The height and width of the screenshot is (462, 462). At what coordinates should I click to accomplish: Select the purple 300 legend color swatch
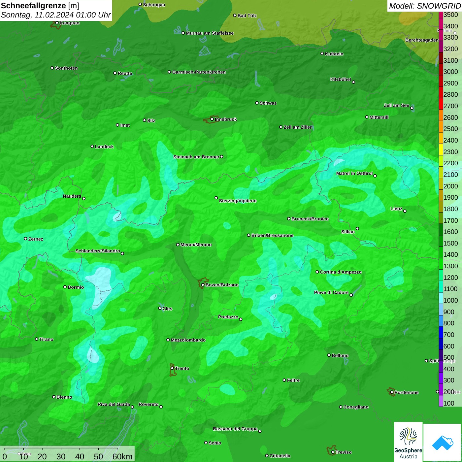[x=441, y=378]
